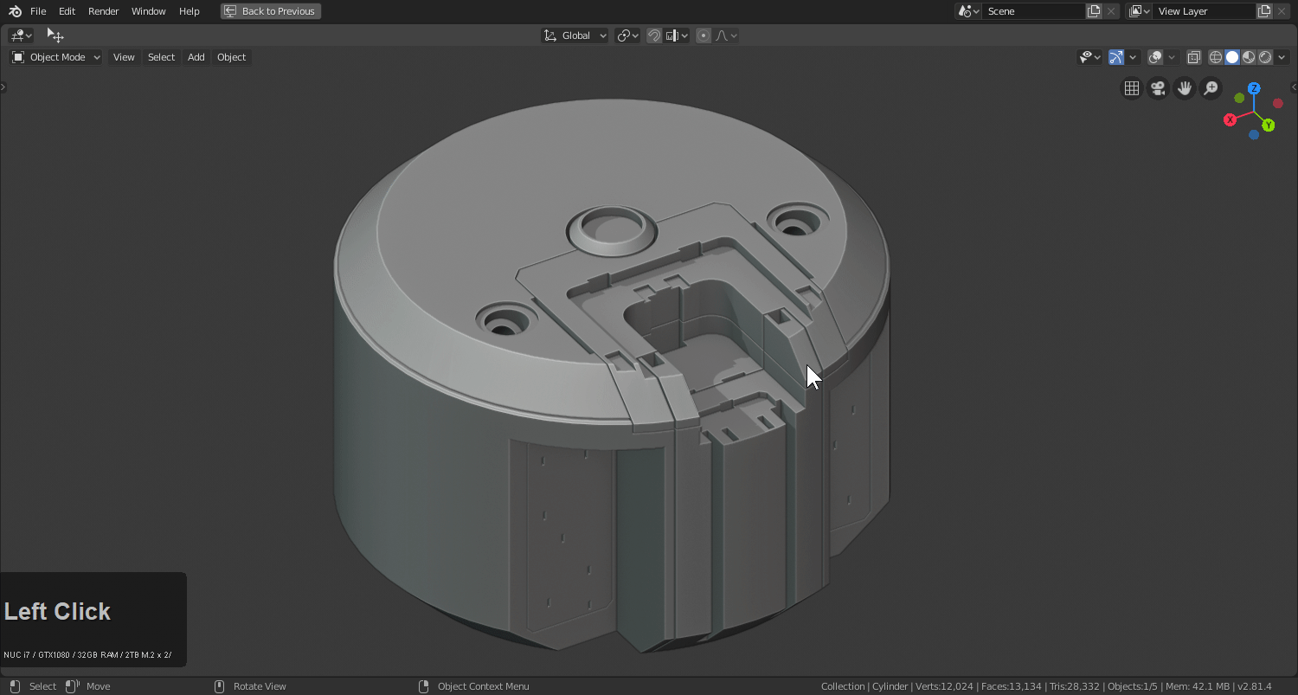Toggle proportional editing button
The image size is (1298, 695).
[704, 35]
